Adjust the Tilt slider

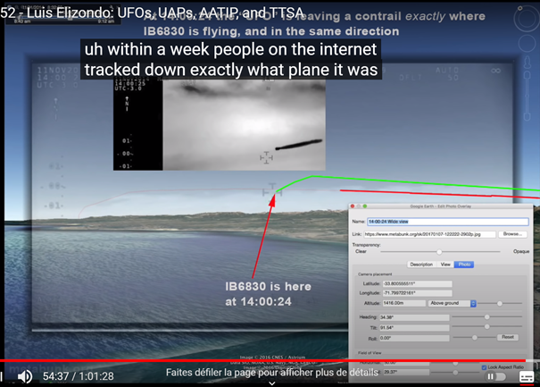pyautogui.click(x=487, y=326)
